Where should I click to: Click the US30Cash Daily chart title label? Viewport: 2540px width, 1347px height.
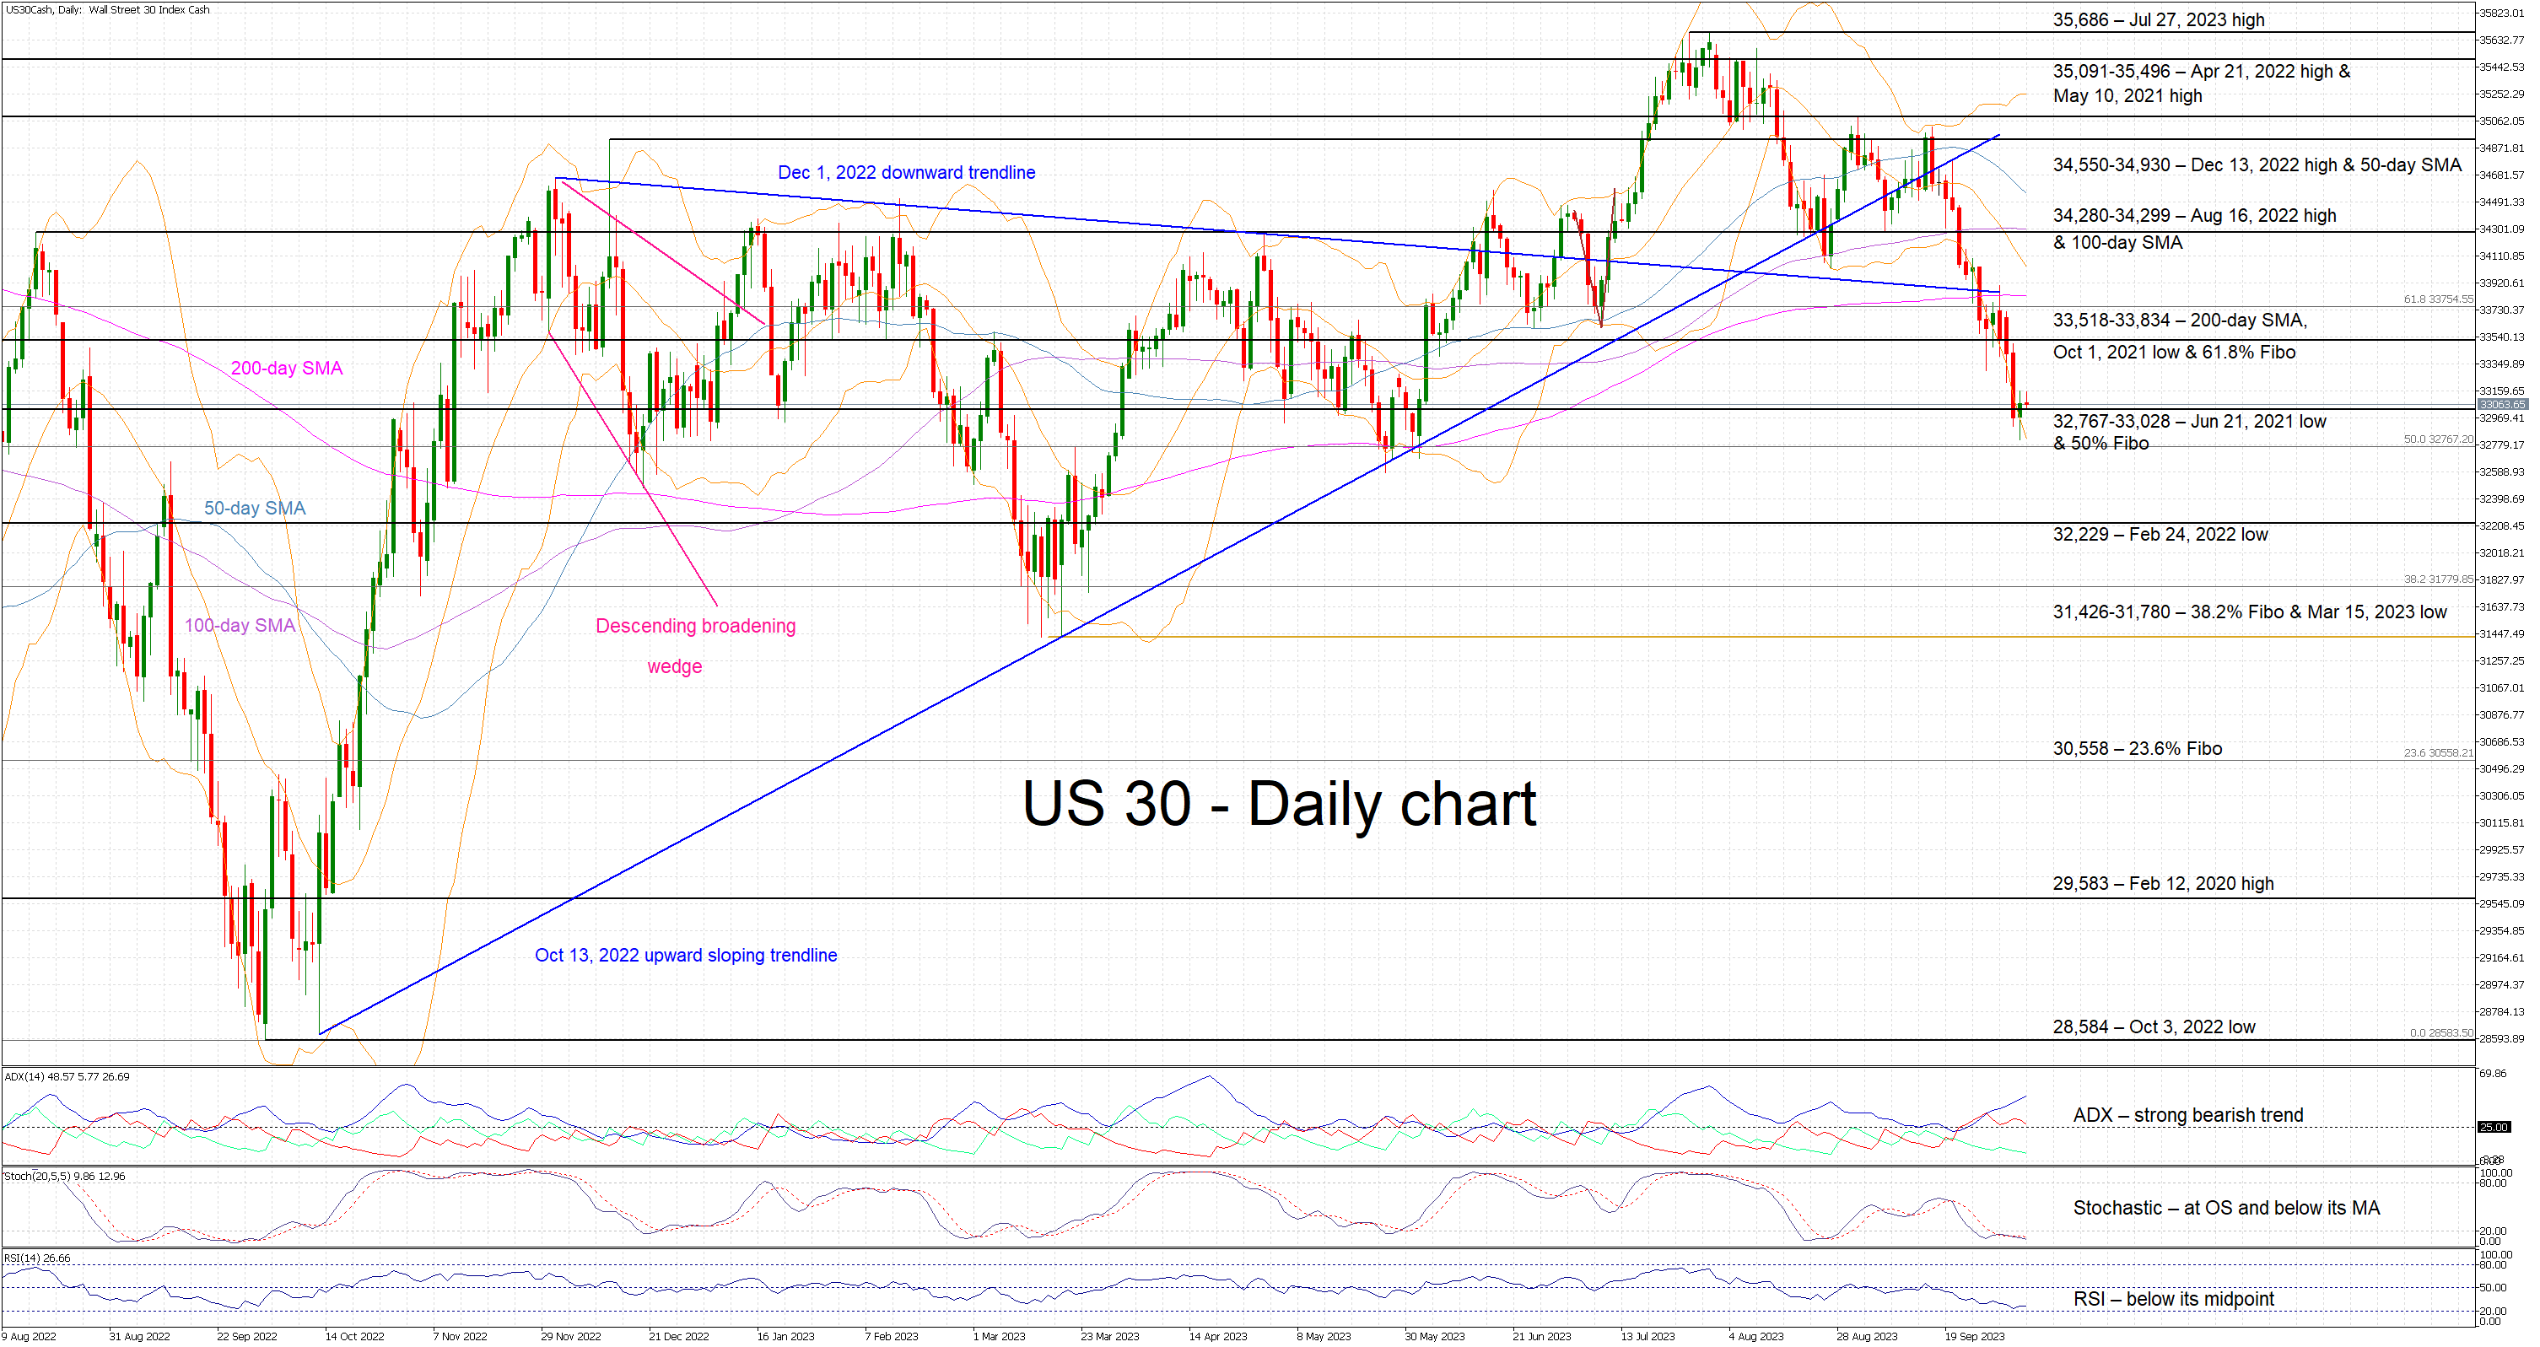[x=107, y=10]
